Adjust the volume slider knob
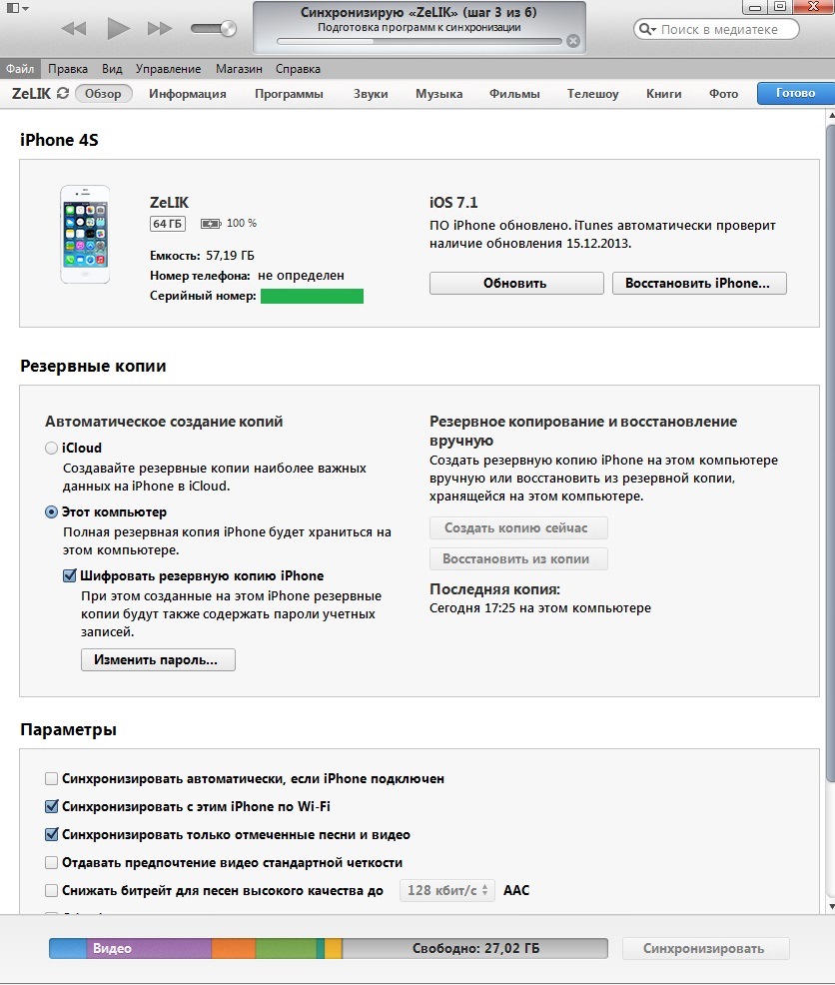835x985 pixels. [x=229, y=28]
